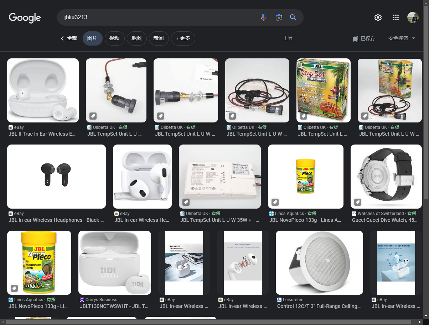Open 'JBLT130NCTWSWHT - JBL' result title
This screenshot has width=429, height=325.
tap(114, 306)
